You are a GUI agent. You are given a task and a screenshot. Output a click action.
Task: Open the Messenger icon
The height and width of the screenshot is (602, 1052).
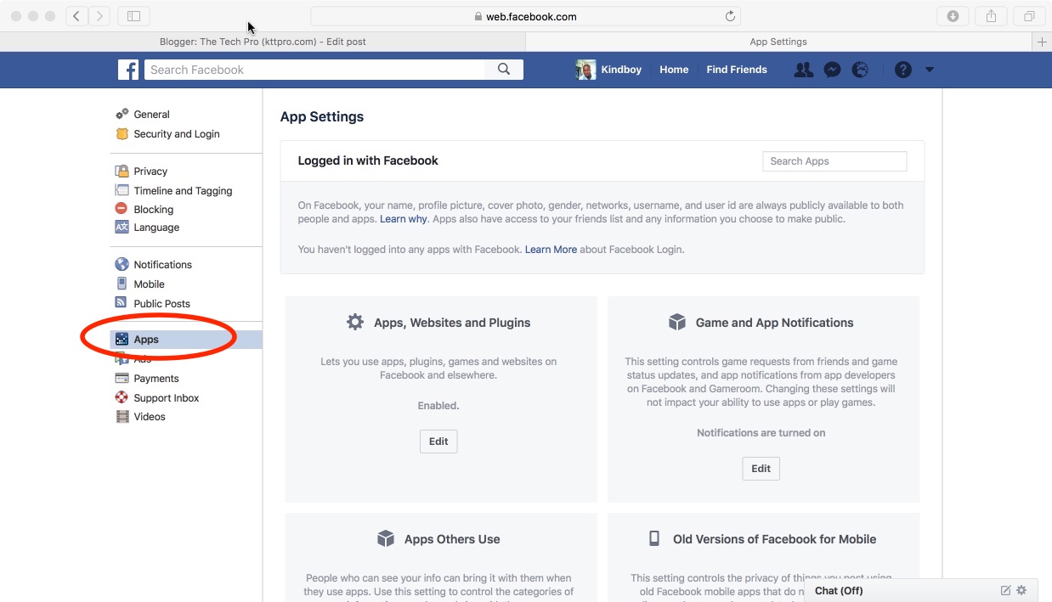832,70
